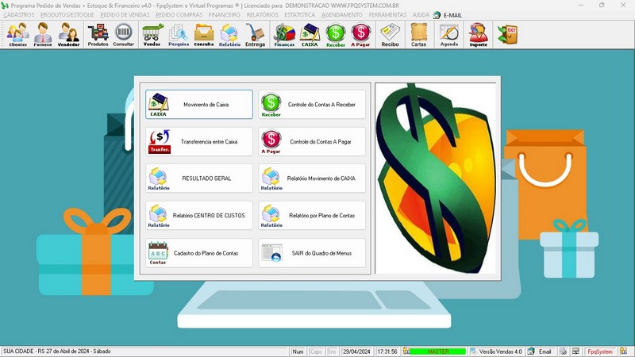This screenshot has width=635, height=357.
Task: Click the Movimento de Caixa button
Action: [199, 105]
